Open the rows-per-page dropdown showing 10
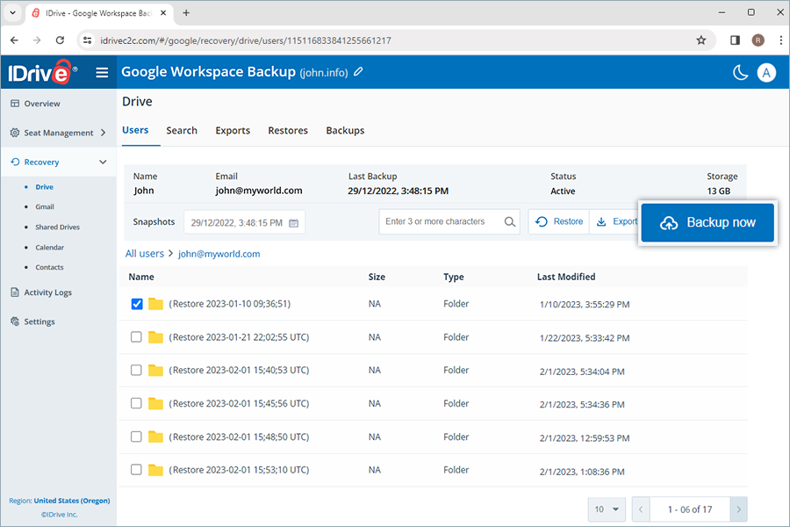Screen dimensions: 790x527 (x=607, y=509)
